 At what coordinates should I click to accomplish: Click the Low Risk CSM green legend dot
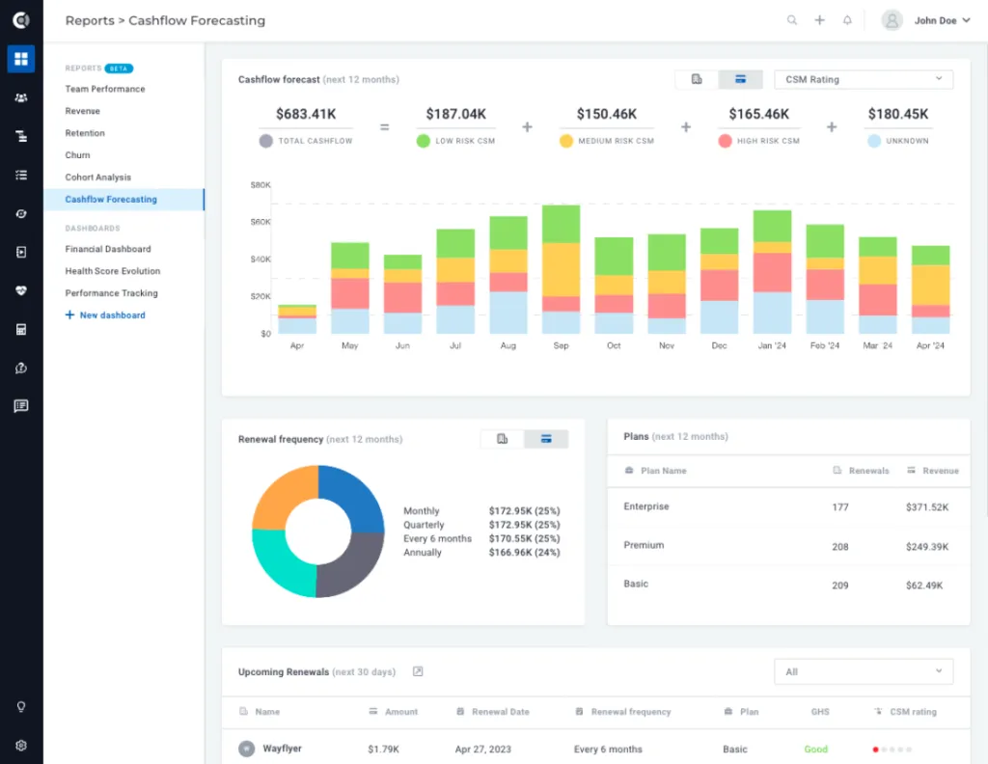click(x=424, y=141)
